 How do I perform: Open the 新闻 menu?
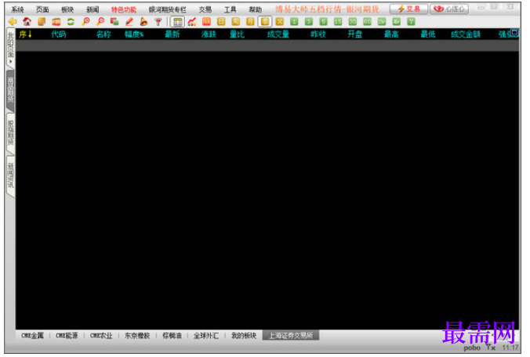[93, 9]
